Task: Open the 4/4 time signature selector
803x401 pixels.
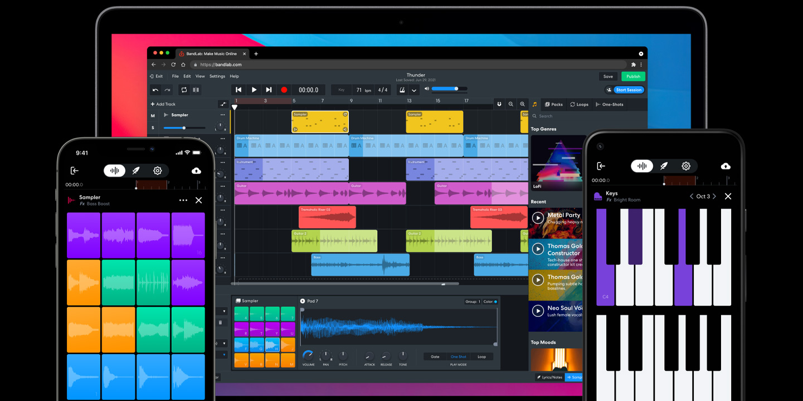Action: click(x=382, y=90)
